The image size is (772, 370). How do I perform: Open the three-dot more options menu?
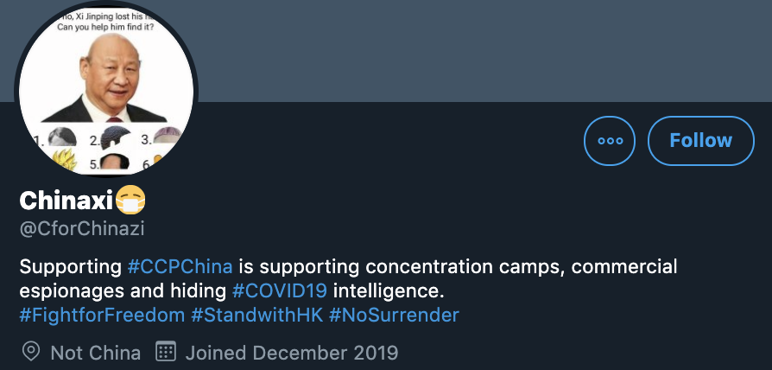pos(609,141)
